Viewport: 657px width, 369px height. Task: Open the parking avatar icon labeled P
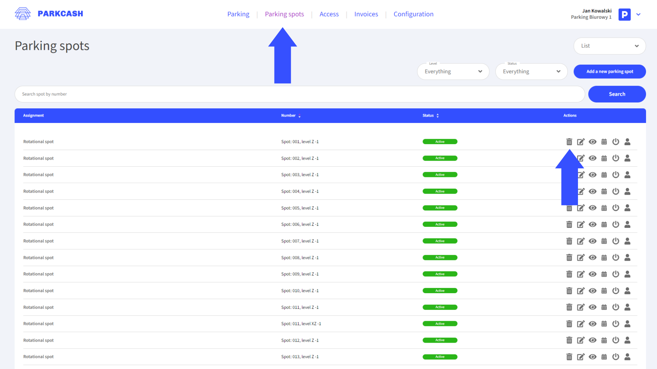624,14
